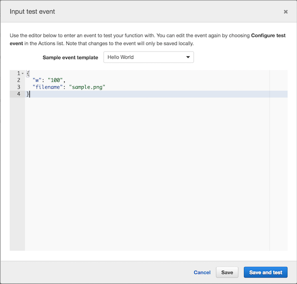Click the Cancel link
This screenshot has height=284, width=297.
click(202, 272)
